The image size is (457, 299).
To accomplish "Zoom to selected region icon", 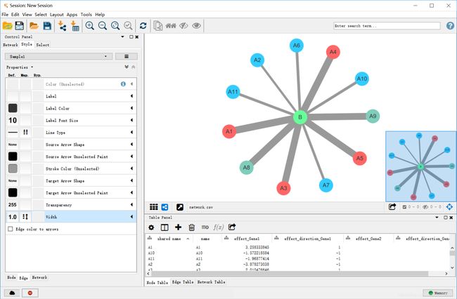I will pos(128,25).
